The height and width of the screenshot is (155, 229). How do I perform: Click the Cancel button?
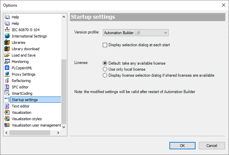[212, 146]
